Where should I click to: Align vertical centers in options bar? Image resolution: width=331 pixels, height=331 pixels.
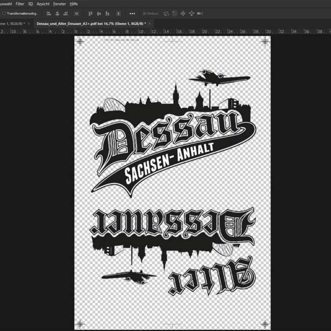(99, 14)
